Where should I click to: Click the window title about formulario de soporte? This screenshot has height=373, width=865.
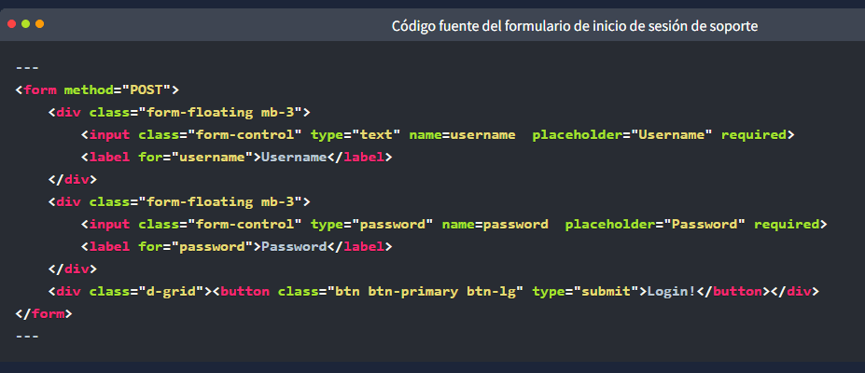pos(574,26)
